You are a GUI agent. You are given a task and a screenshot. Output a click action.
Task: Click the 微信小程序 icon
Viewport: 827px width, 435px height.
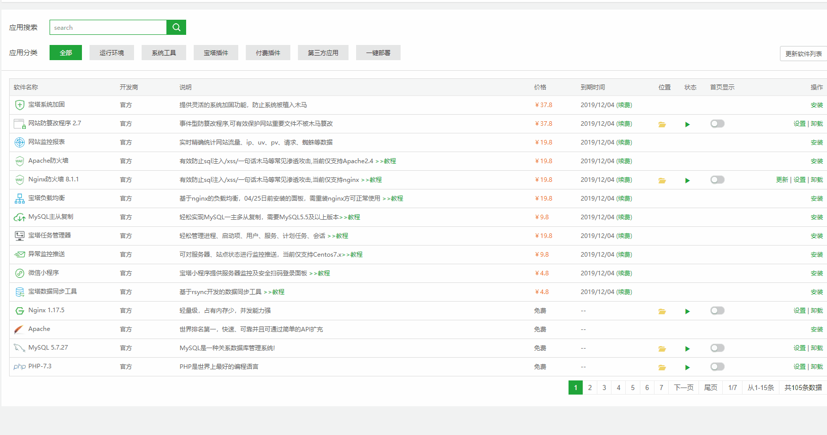(x=20, y=273)
